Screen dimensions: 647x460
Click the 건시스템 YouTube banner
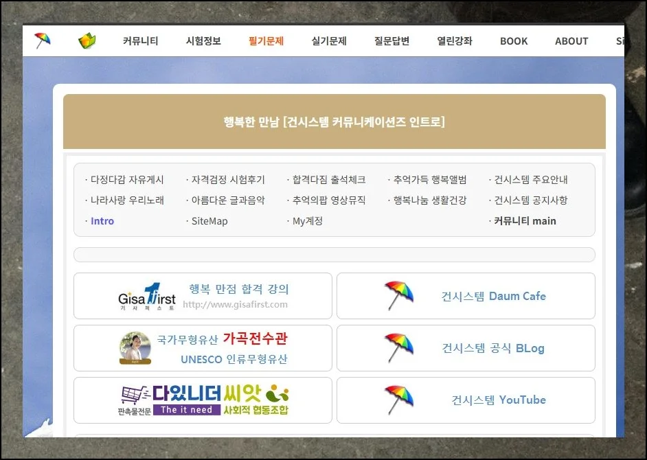click(465, 400)
